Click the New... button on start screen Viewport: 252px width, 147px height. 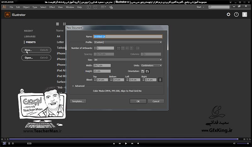(x=36, y=50)
